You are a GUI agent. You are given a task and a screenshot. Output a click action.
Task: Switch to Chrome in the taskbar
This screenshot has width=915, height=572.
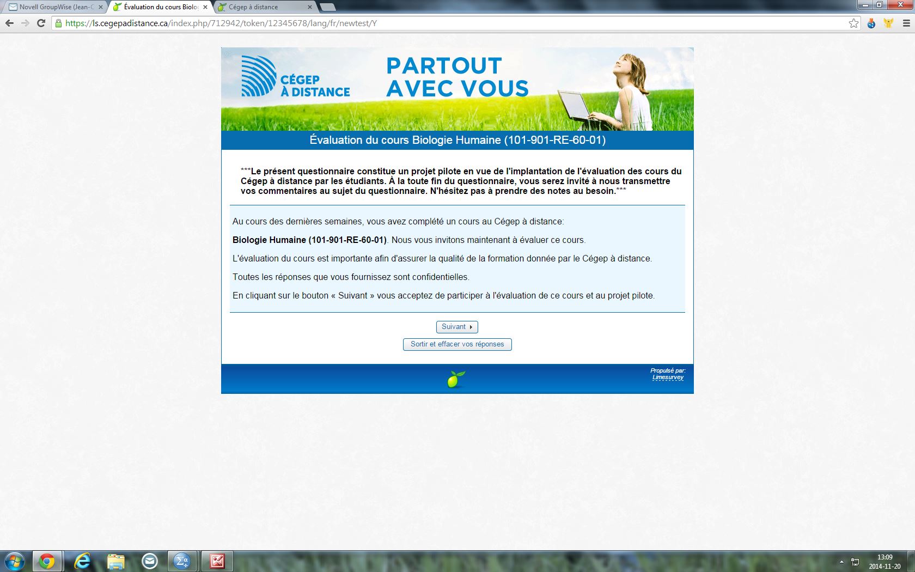(47, 561)
